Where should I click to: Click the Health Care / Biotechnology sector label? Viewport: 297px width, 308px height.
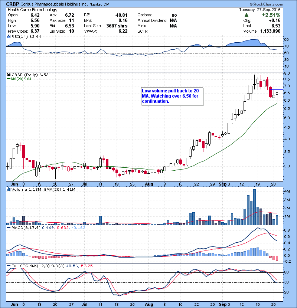pos(32,10)
